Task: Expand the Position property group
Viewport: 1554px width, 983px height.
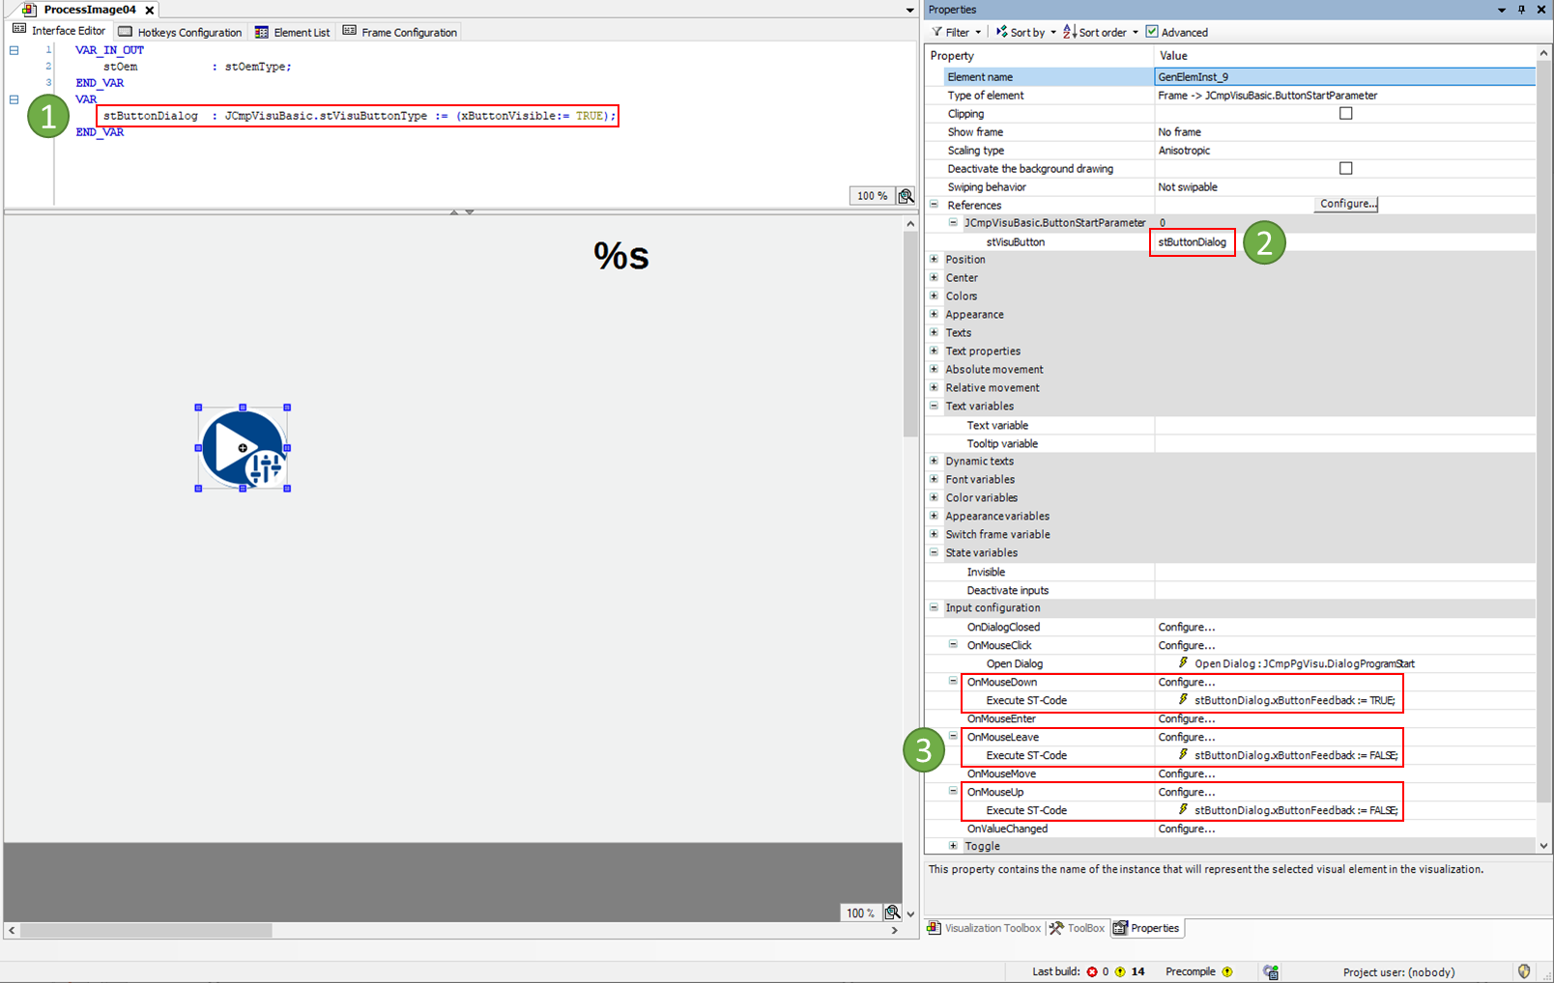Action: click(935, 259)
